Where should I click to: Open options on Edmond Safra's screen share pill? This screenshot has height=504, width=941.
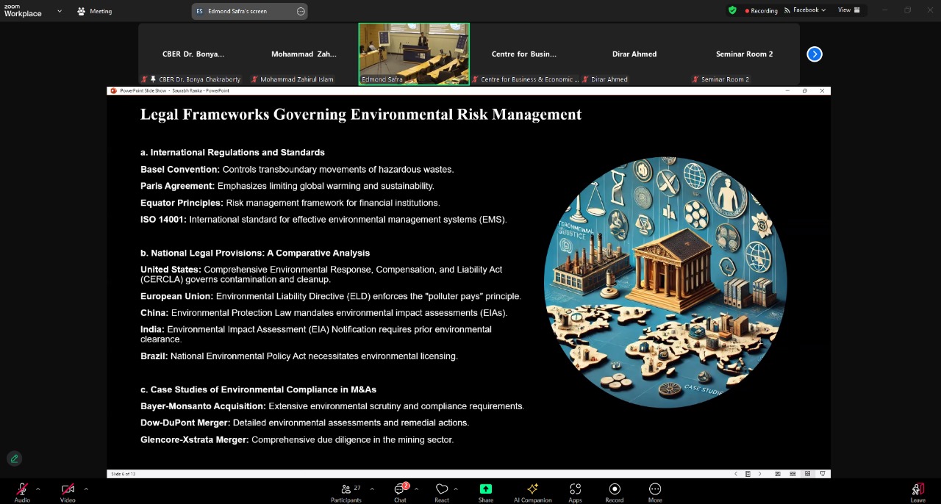coord(301,11)
